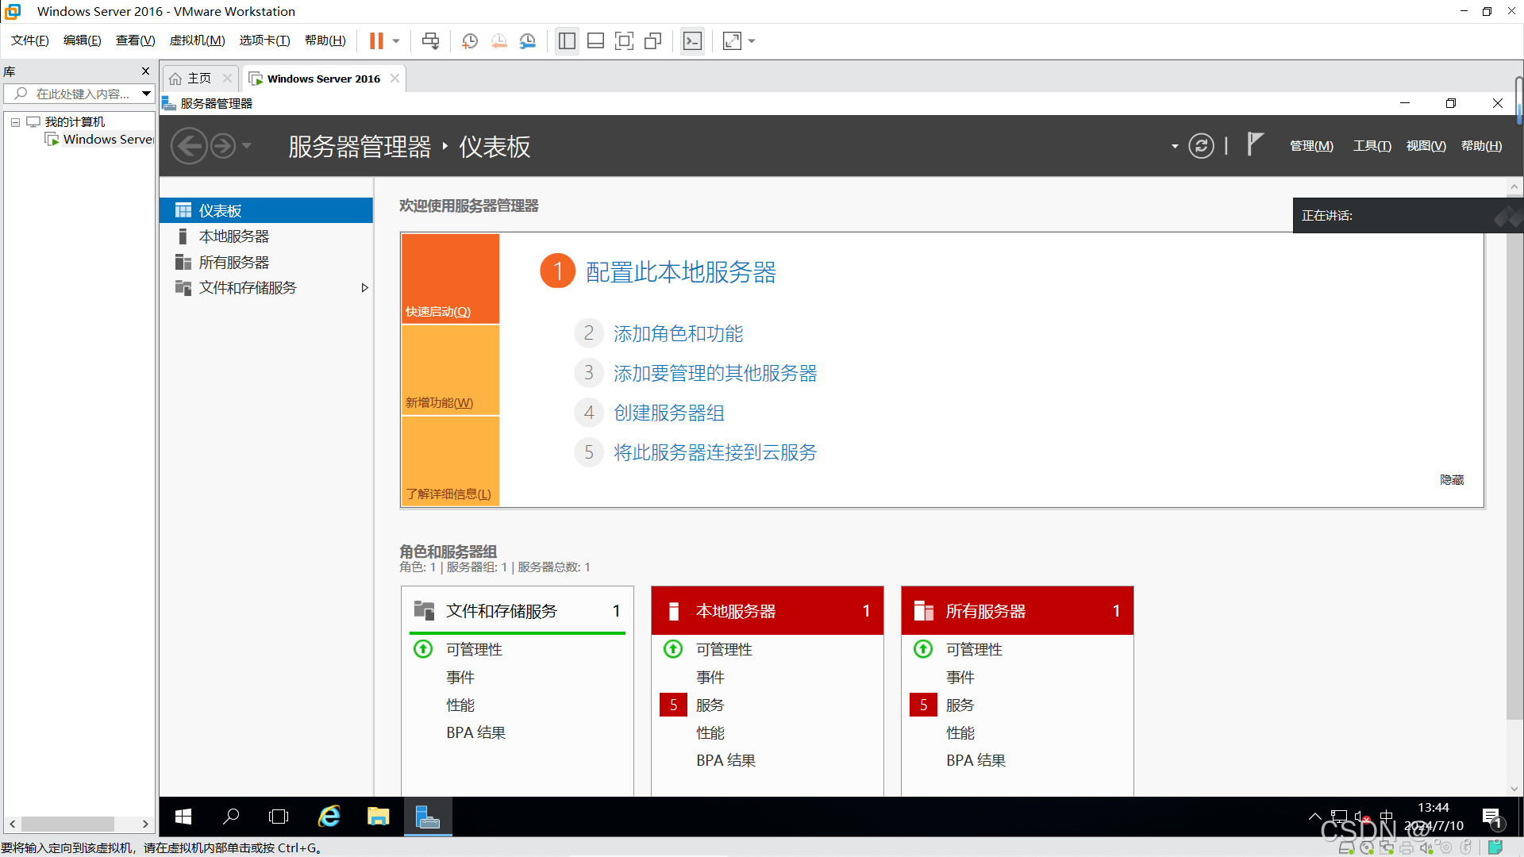Click 配置此本地服务器 link
Viewport: 1524px width, 857px height.
(680, 271)
